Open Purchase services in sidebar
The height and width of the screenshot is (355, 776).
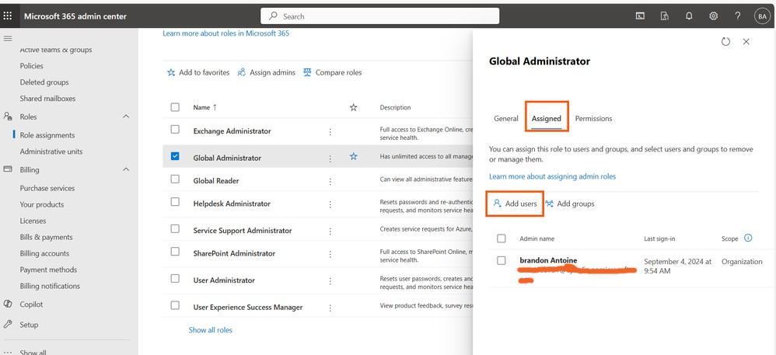click(x=47, y=188)
